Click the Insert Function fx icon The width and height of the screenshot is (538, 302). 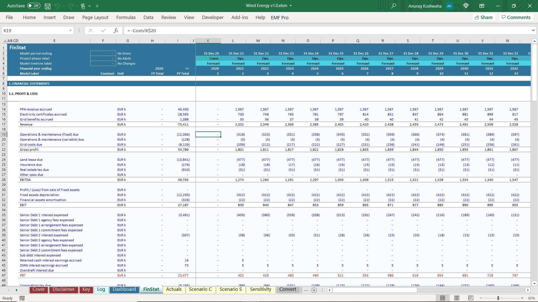click(116, 30)
